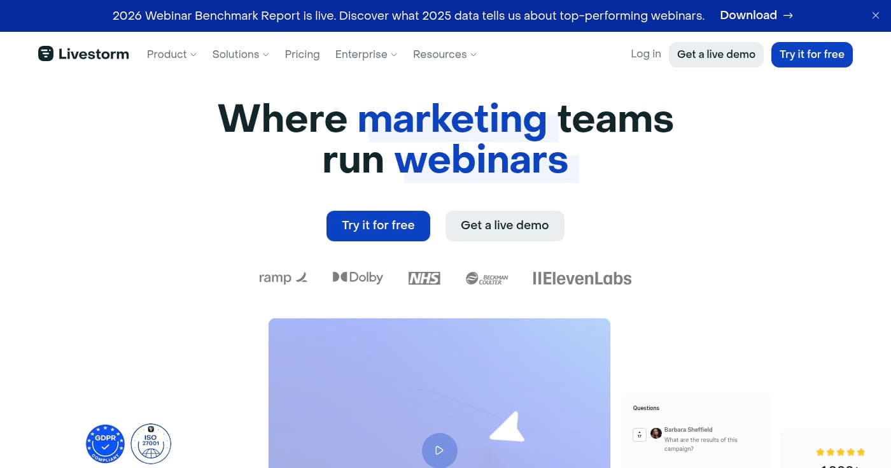Click the Dolby logo
Screen dimensions: 891x468
pyautogui.click(x=358, y=278)
